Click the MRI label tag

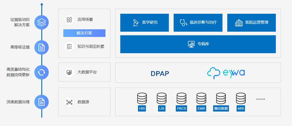pyautogui.click(x=241, y=109)
